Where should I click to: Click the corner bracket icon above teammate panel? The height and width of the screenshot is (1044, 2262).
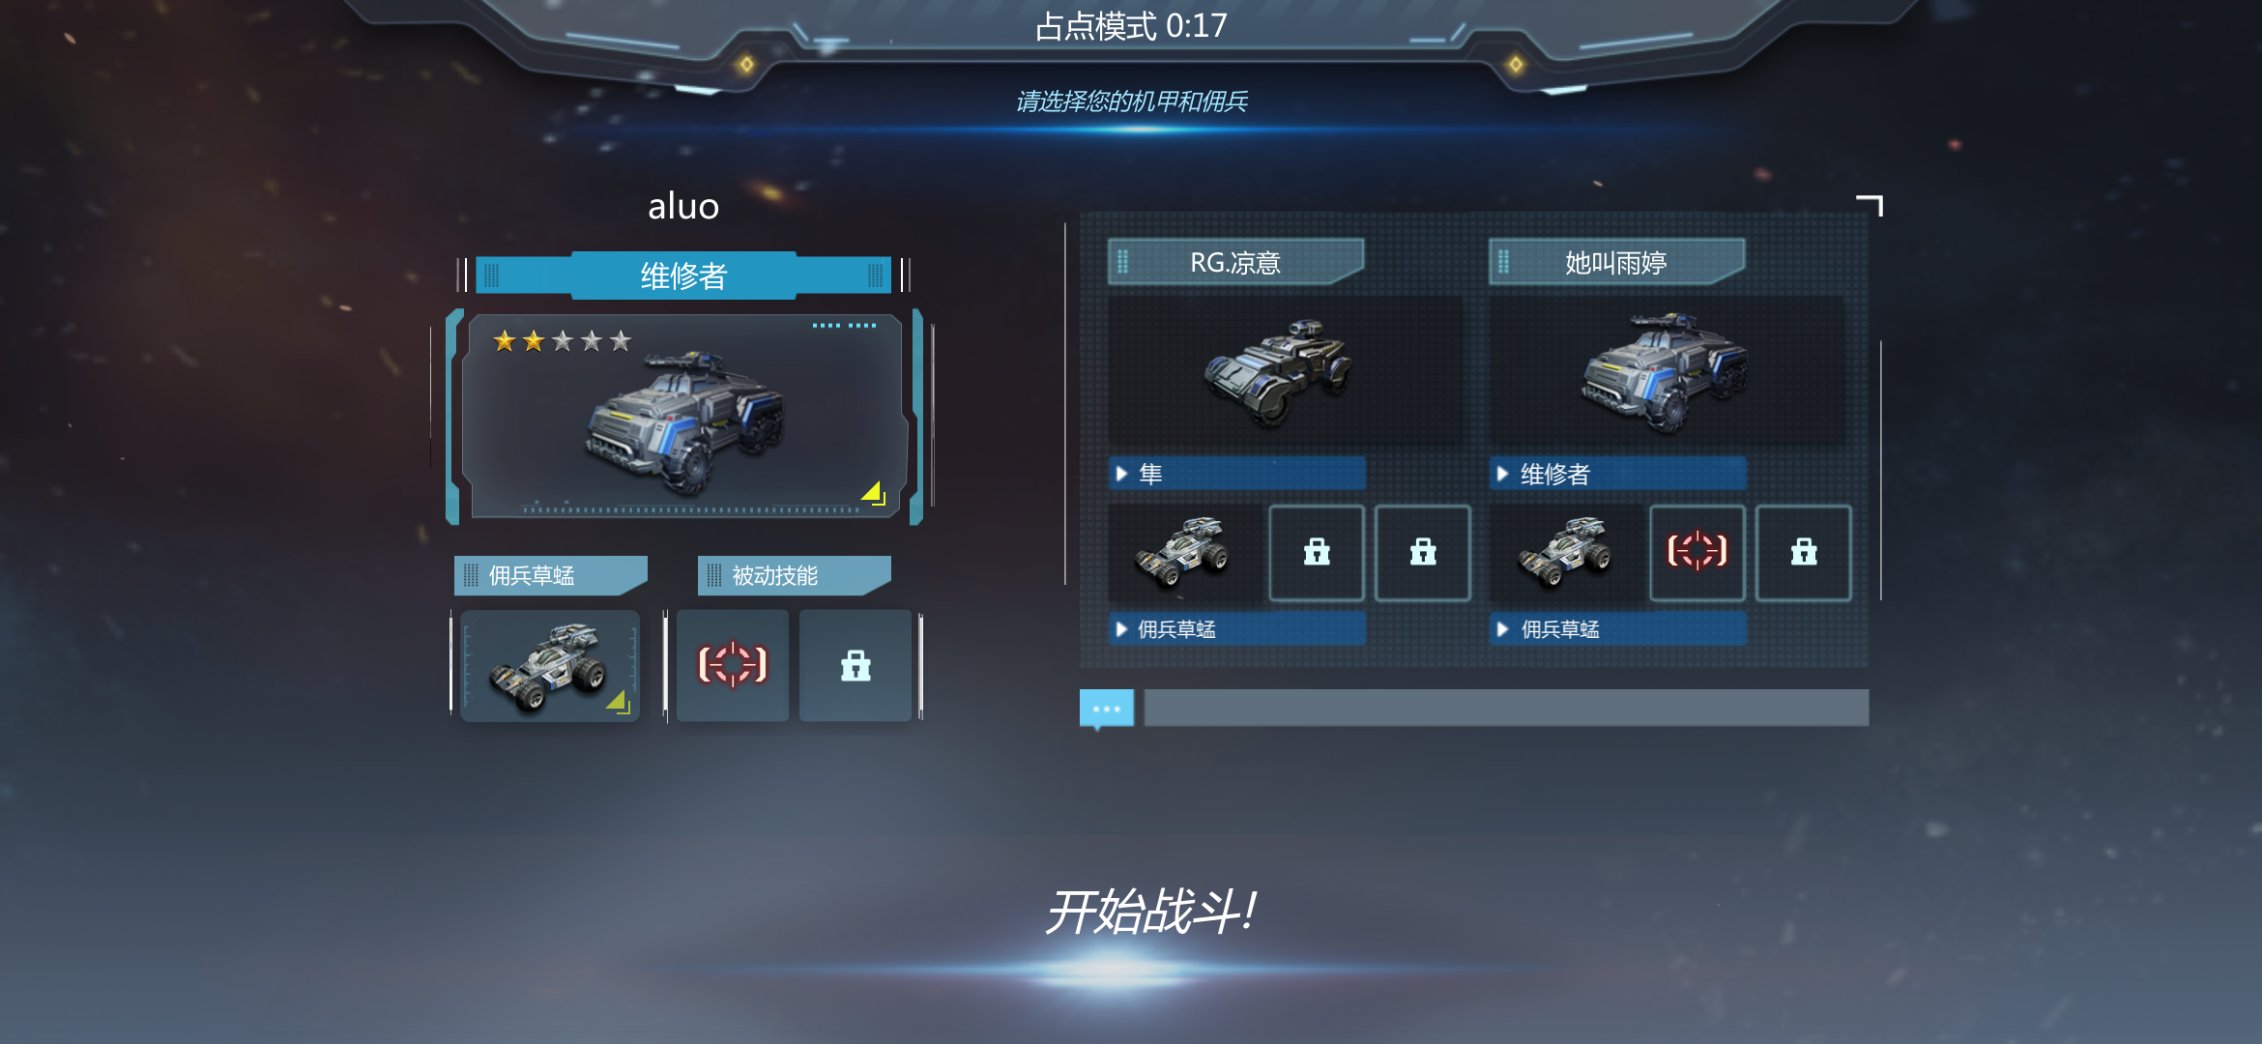coord(1870,205)
